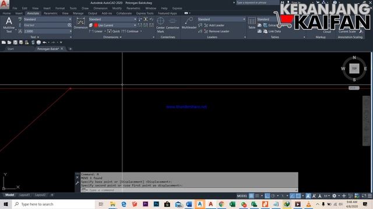Viewport: 373px width, 209px height.
Task: Click the Find text input field
Action: [45, 25]
